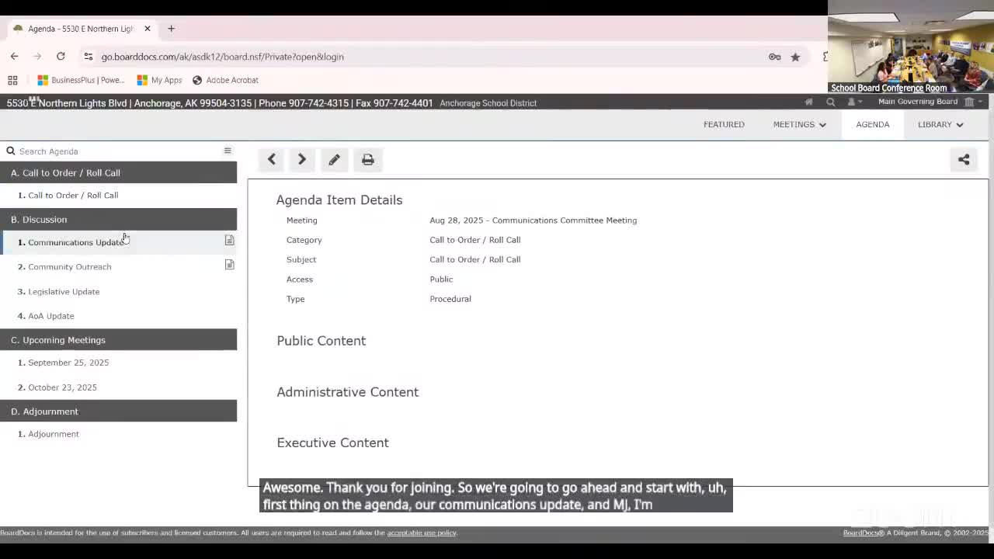
Task: Click the 'Public Content' heading
Action: pyautogui.click(x=321, y=341)
